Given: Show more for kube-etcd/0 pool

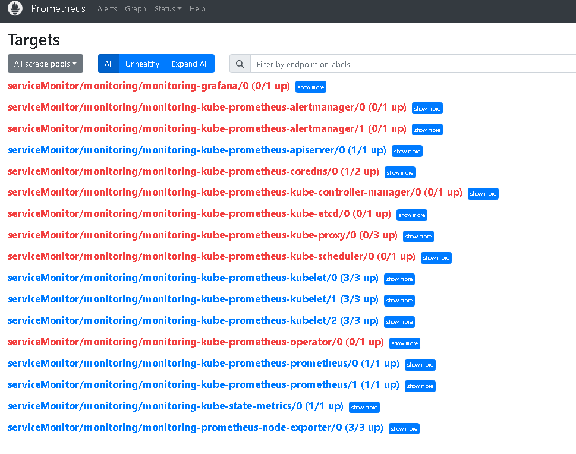Looking at the screenshot, I should pos(412,215).
